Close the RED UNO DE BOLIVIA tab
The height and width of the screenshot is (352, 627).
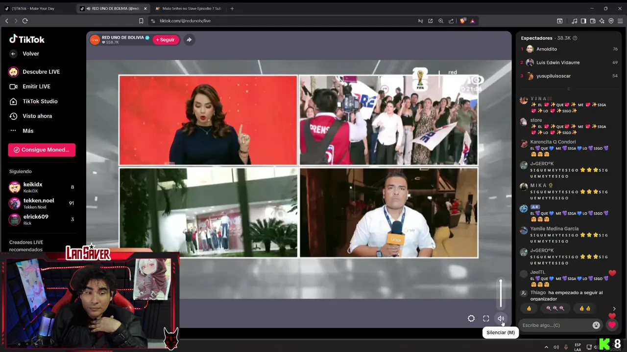pyautogui.click(x=145, y=8)
